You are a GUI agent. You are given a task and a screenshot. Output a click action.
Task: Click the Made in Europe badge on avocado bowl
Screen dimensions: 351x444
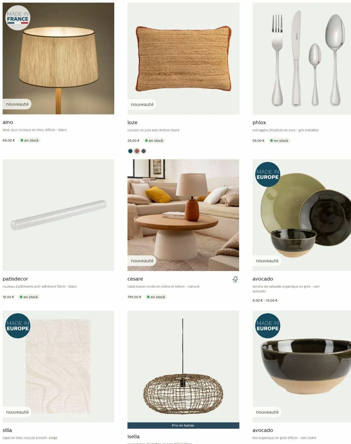point(268,326)
